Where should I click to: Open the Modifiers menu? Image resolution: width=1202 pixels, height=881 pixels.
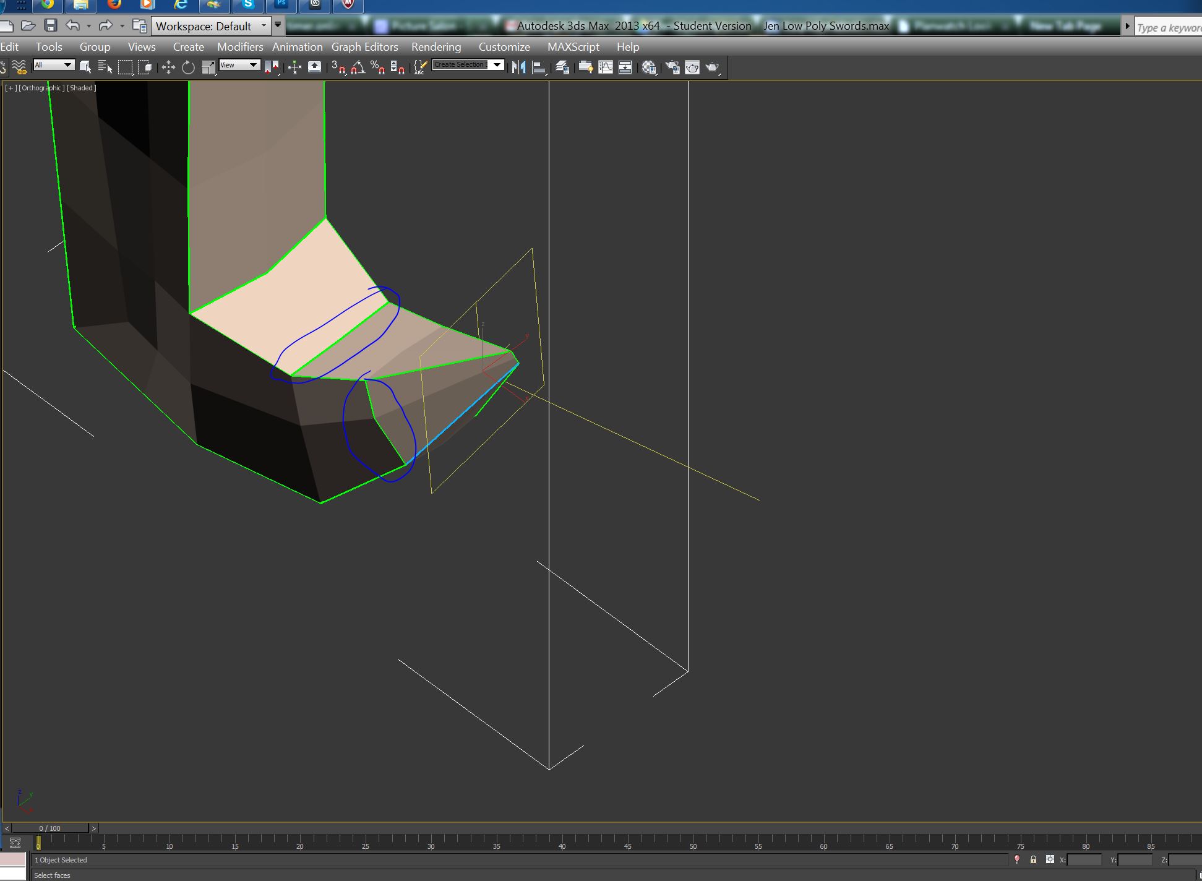240,47
